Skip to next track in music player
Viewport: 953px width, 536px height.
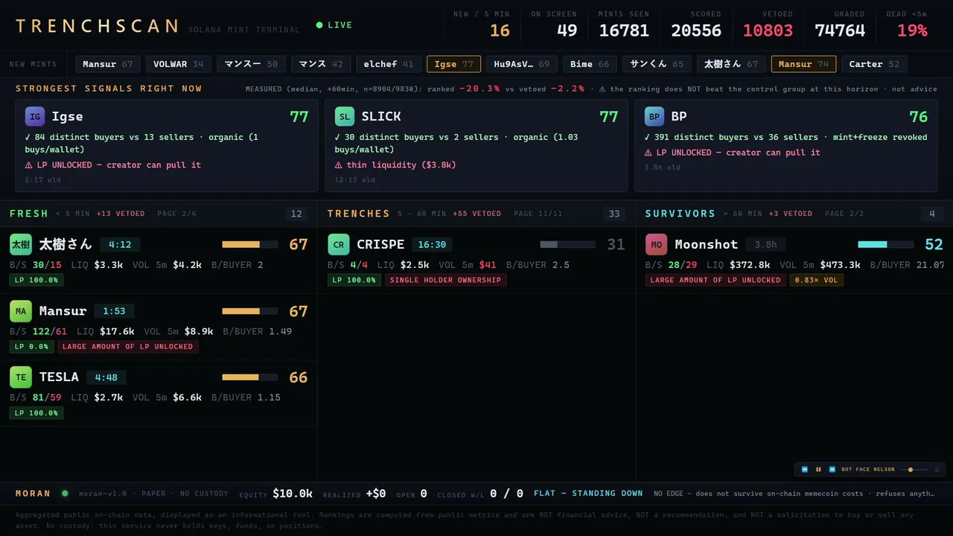[x=832, y=470]
